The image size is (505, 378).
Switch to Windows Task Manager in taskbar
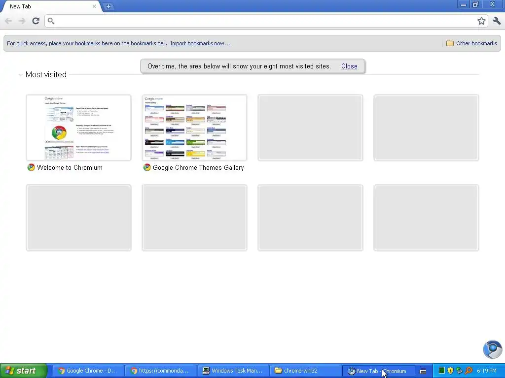pos(233,371)
